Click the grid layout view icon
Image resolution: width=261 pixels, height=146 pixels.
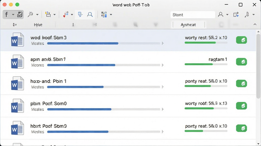[x=104, y=14]
